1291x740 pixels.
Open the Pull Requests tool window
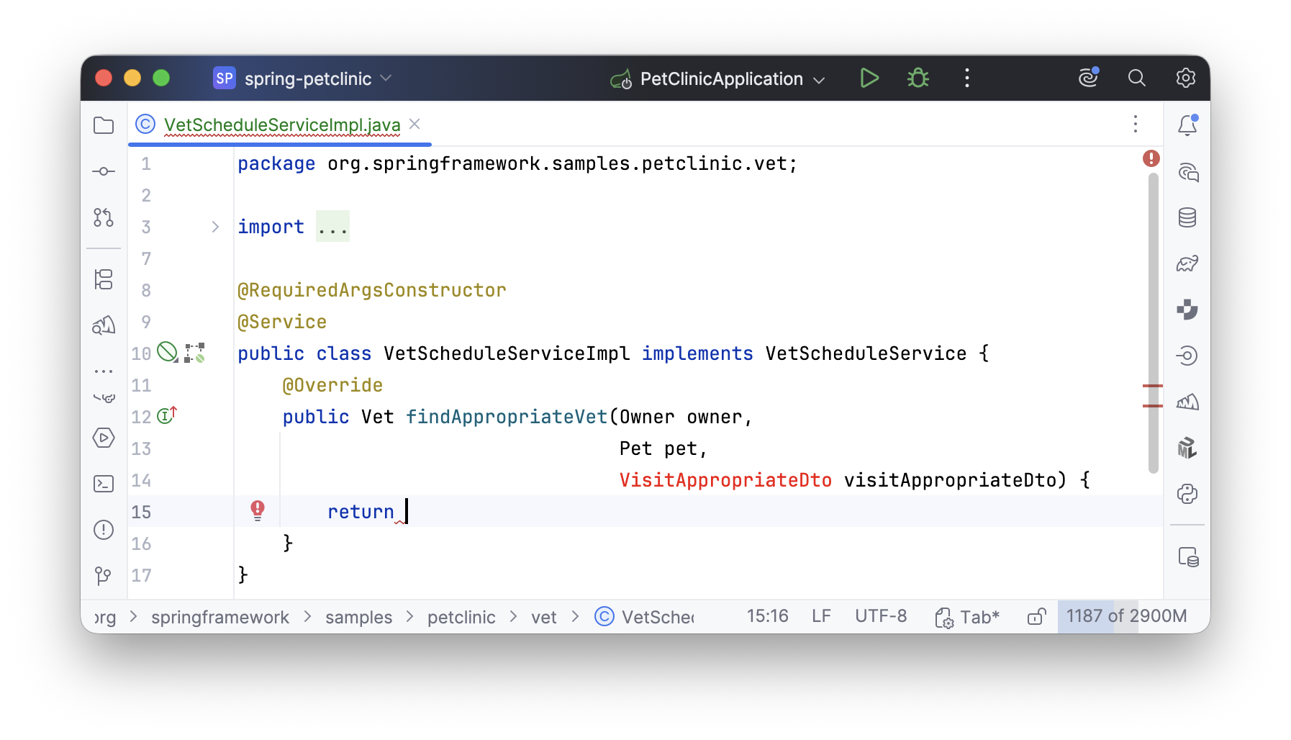104,217
